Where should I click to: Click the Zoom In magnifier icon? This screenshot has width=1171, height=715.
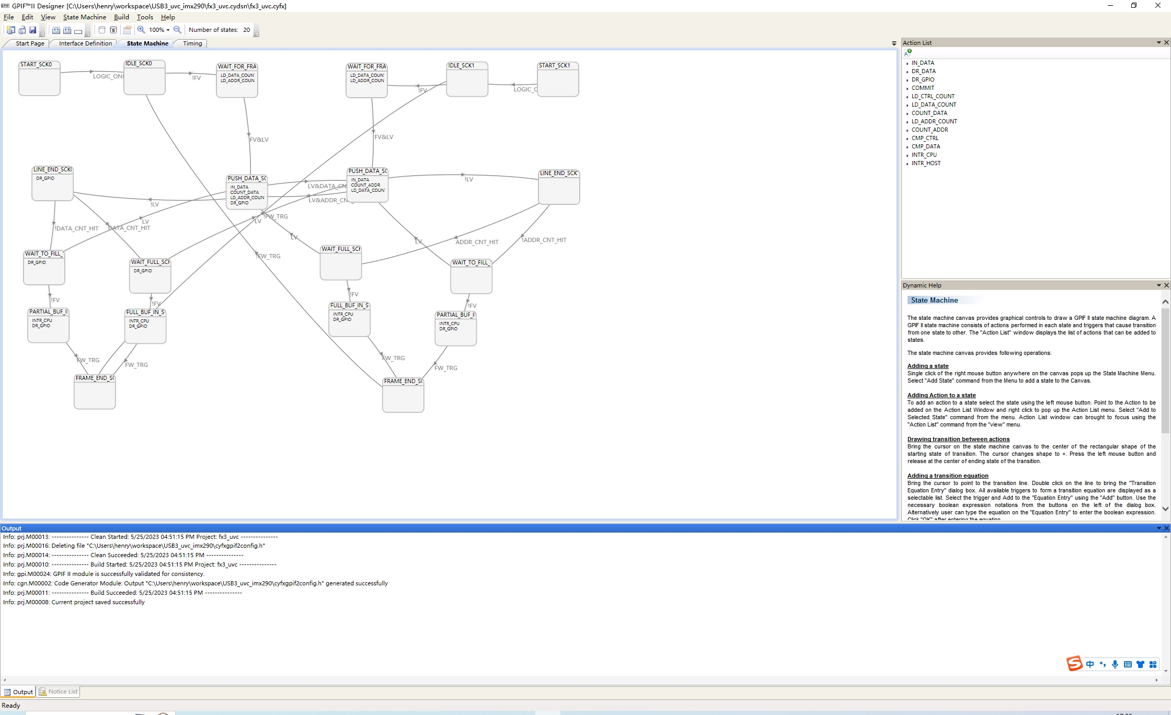point(141,30)
